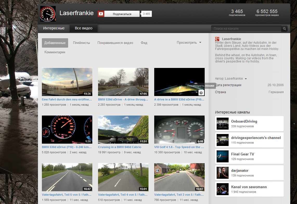Open 'Vatertagsfahrt, Teil 3 von 5' title link
This screenshot has height=204, width=297.
pos(179,195)
